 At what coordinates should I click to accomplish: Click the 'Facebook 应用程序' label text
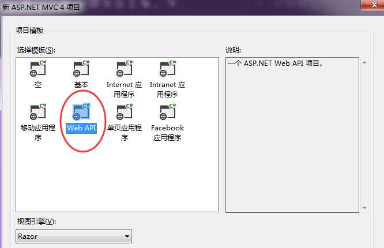click(x=168, y=133)
